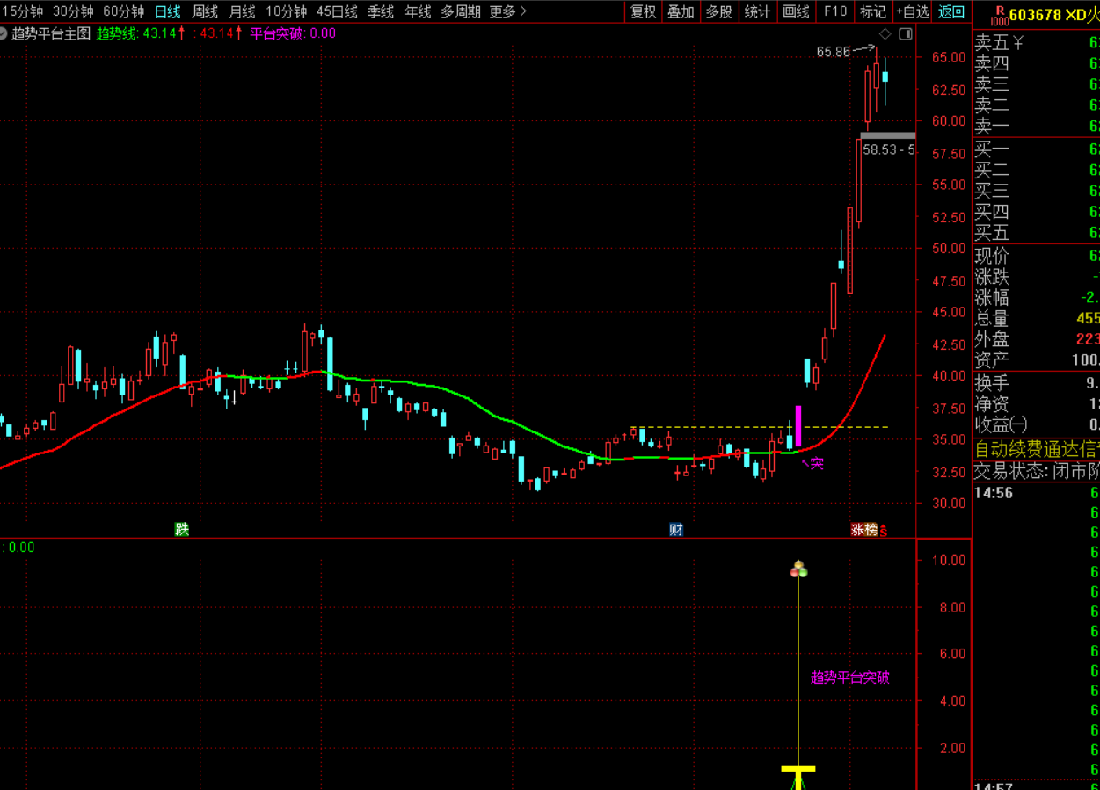The width and height of the screenshot is (1100, 790).
Task: Add the stock via +自选
Action: point(912,11)
